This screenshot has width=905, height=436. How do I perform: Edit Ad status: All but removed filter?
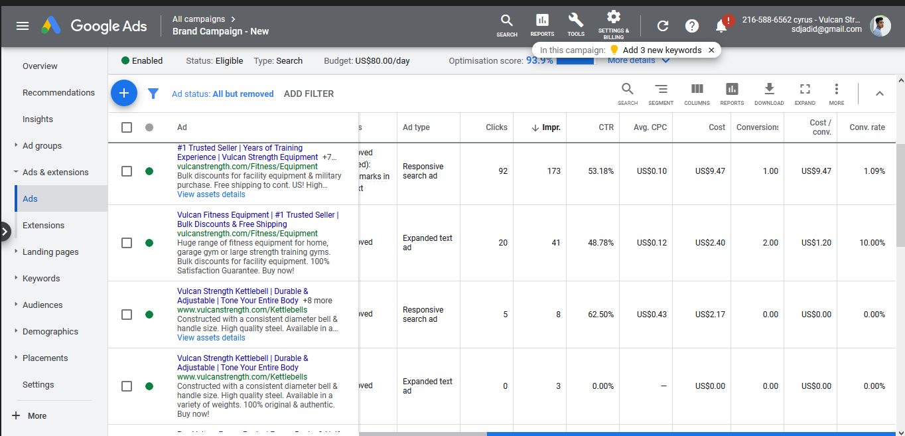click(223, 94)
